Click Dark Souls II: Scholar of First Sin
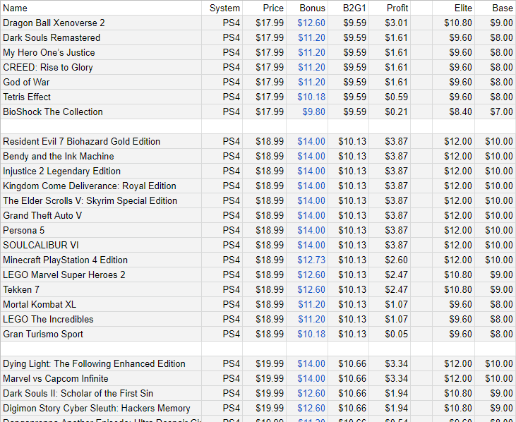 click(101, 393)
